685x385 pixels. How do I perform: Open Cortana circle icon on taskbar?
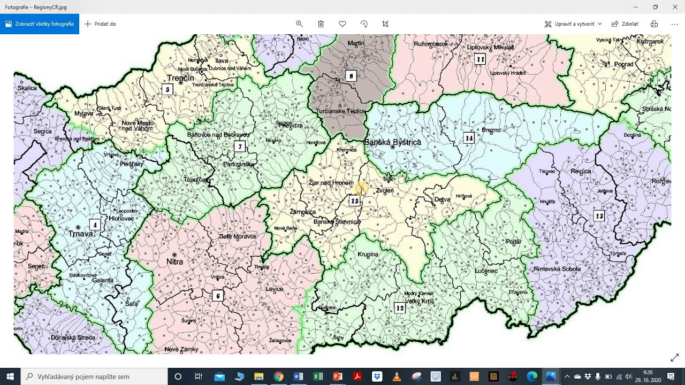click(178, 376)
